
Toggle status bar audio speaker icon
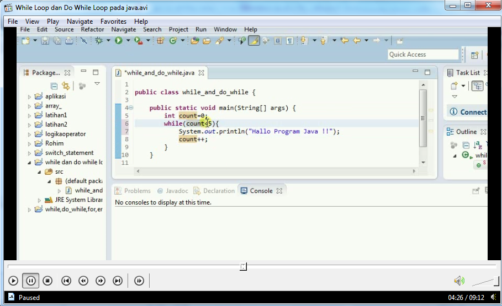493,297
